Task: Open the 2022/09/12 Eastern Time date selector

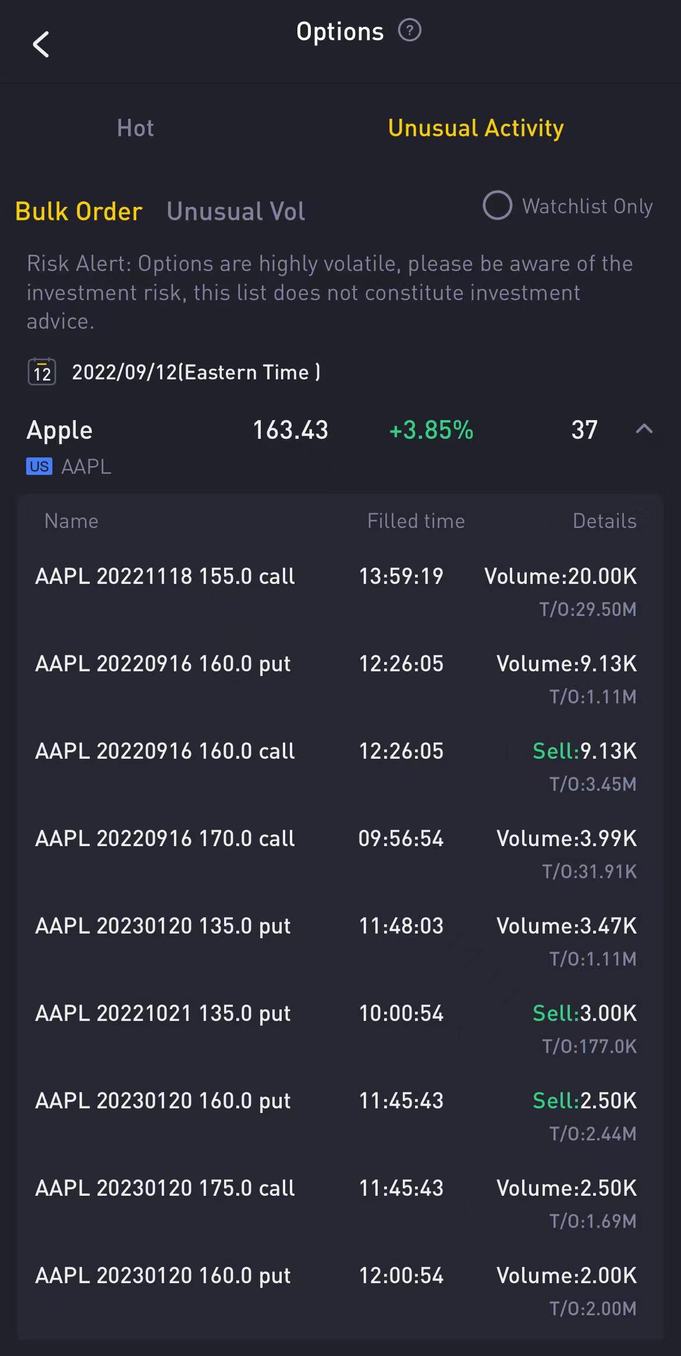Action: click(x=196, y=372)
